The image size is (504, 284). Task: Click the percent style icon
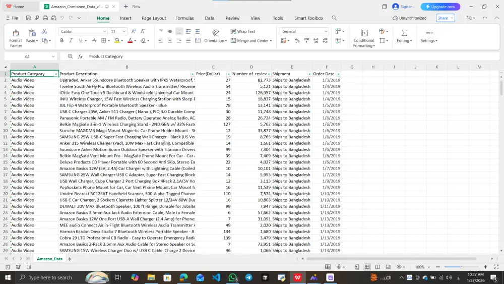[297, 40]
